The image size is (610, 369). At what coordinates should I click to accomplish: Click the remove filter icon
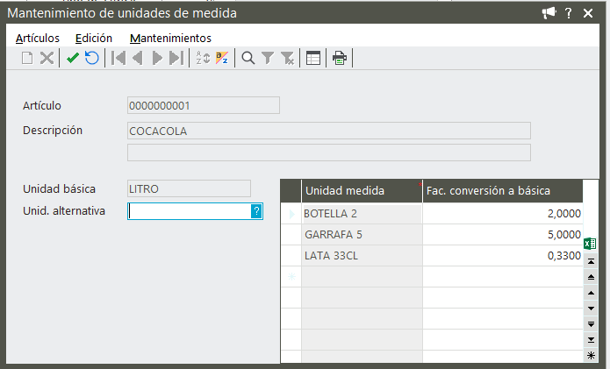tap(287, 58)
